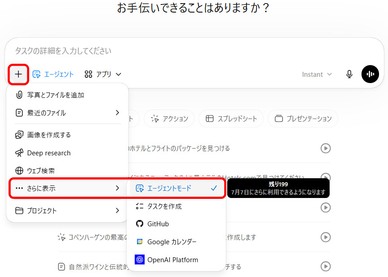Expand プロジェクト submenu chevron

[117, 211]
